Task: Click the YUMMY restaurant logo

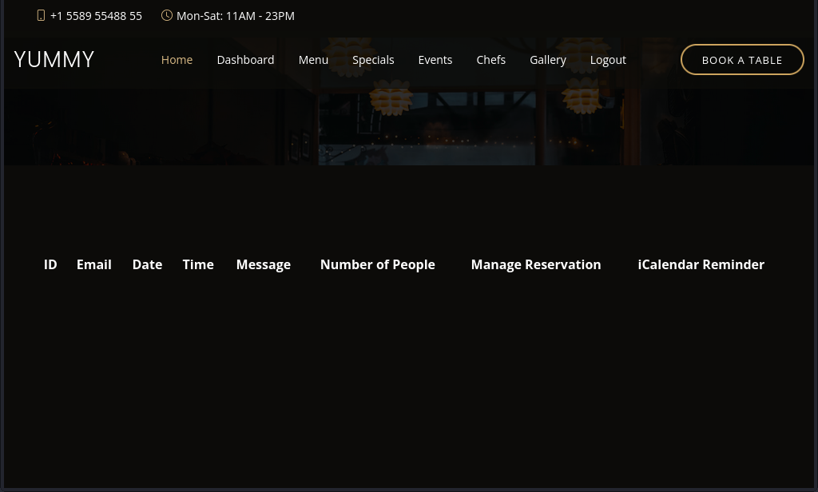Action: (54, 59)
